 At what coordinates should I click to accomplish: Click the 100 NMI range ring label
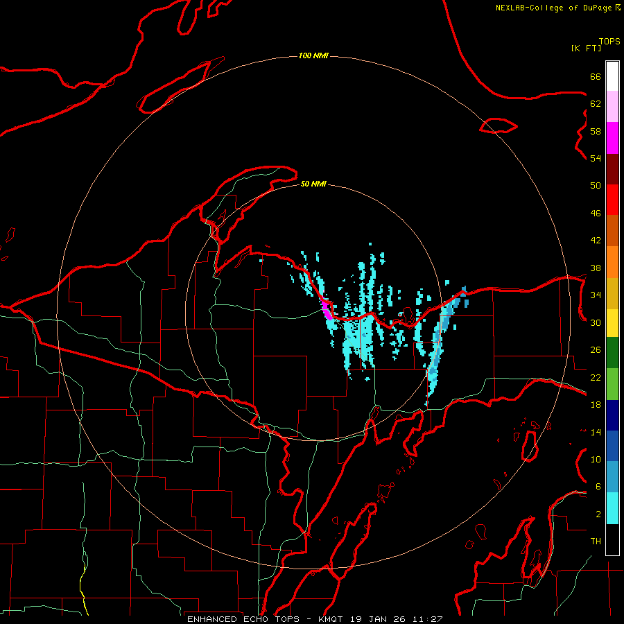point(313,55)
